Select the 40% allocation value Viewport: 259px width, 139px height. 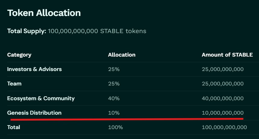[x=114, y=98]
